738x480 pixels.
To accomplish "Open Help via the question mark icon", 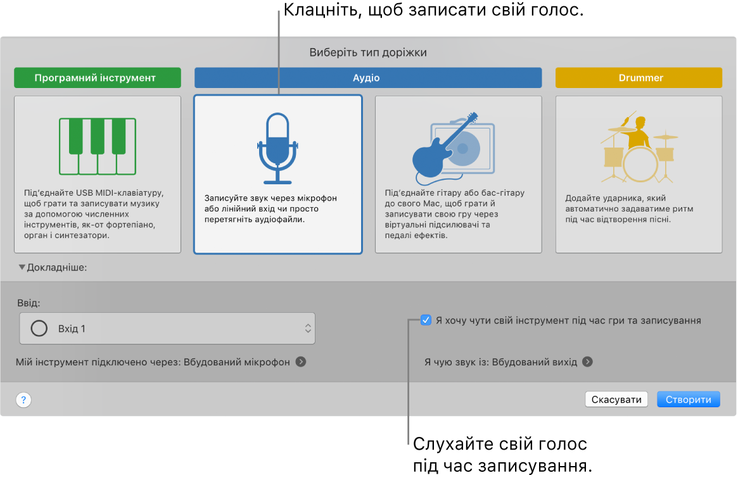I will pyautogui.click(x=23, y=400).
